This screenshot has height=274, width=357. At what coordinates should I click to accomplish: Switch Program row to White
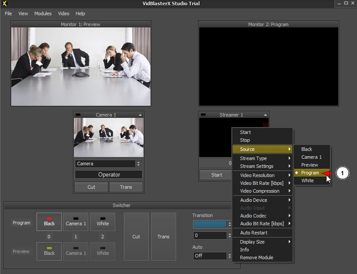103,222
